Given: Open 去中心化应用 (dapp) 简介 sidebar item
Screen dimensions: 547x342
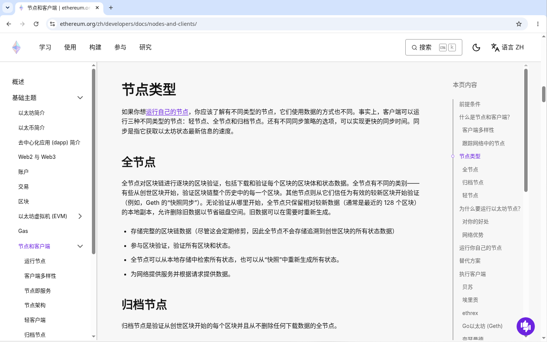Looking at the screenshot, I should point(49,142).
